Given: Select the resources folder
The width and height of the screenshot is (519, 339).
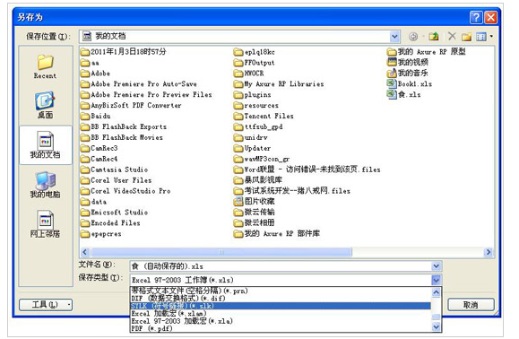Looking at the screenshot, I should [255, 105].
